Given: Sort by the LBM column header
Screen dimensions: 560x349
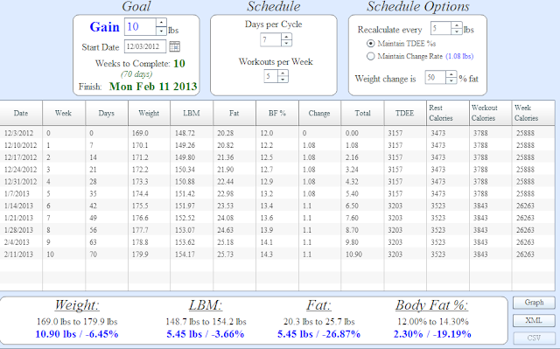Looking at the screenshot, I should [x=192, y=113].
